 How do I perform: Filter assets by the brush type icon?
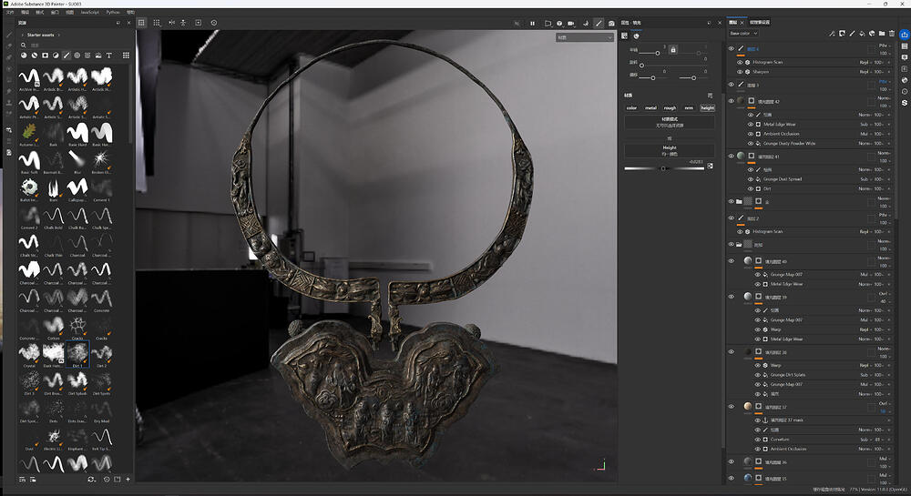pos(67,55)
